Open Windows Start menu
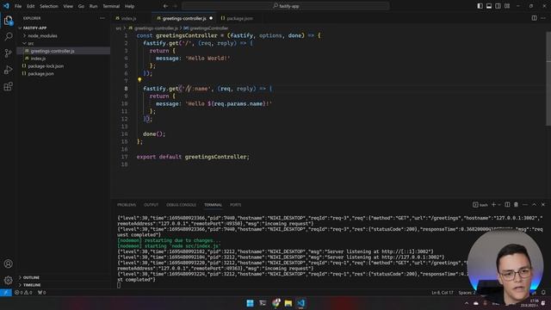Viewport: 551px width, 310px height. click(250, 303)
